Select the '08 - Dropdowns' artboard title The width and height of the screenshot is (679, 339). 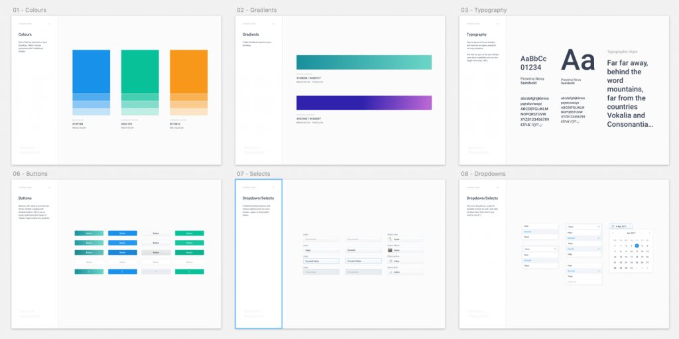[x=483, y=174]
